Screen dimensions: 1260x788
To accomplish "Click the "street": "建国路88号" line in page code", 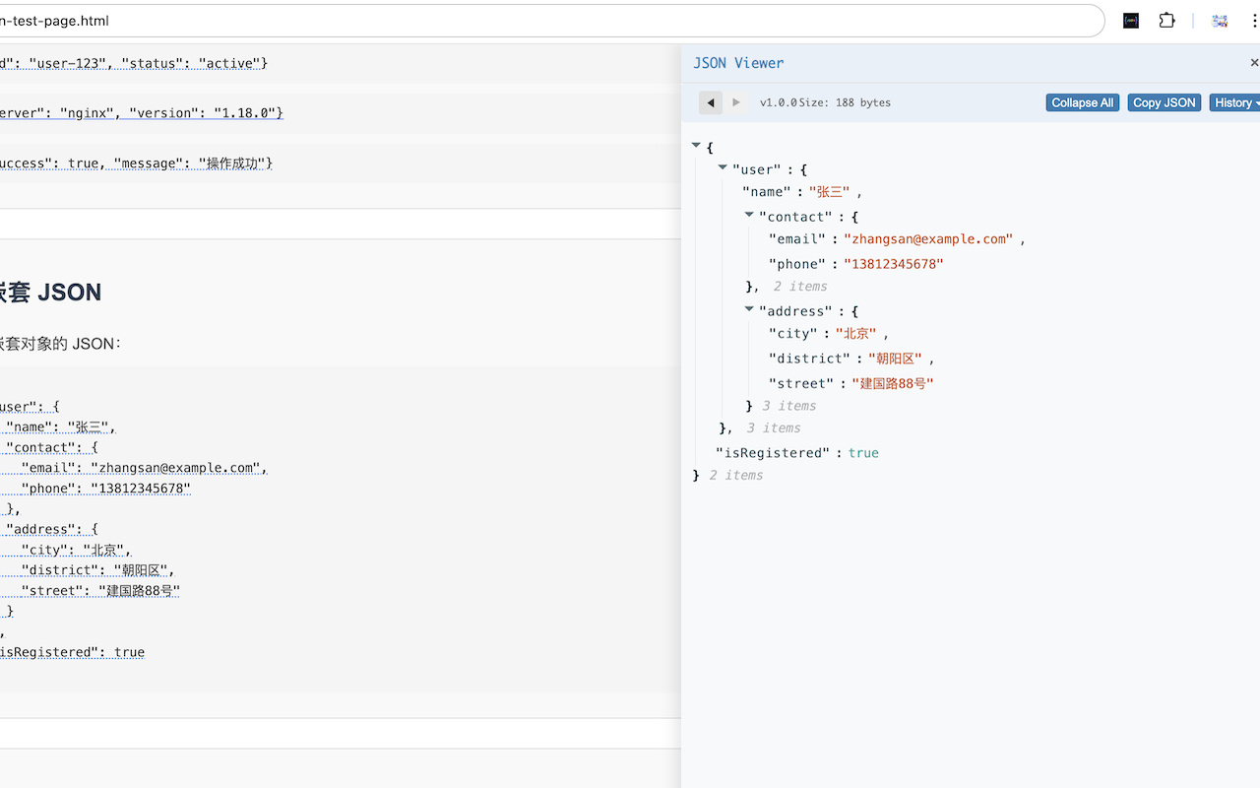I will click(x=100, y=591).
